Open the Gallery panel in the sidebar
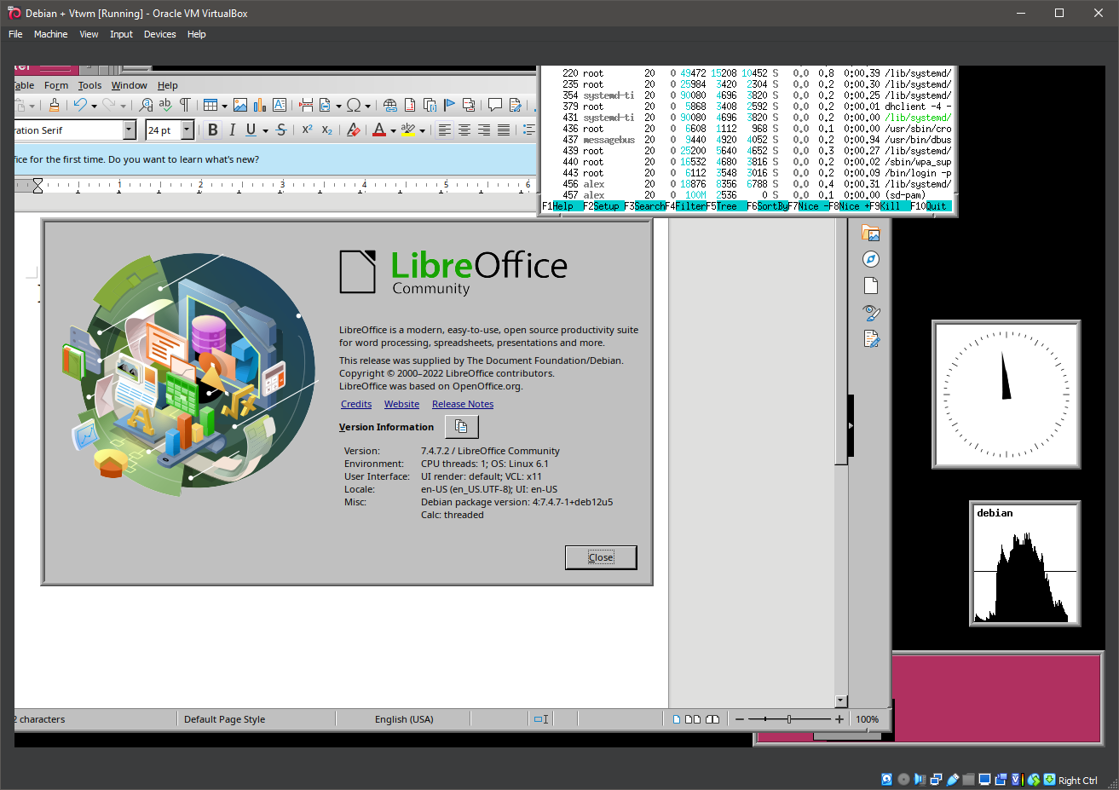The image size is (1119, 790). pos(870,234)
